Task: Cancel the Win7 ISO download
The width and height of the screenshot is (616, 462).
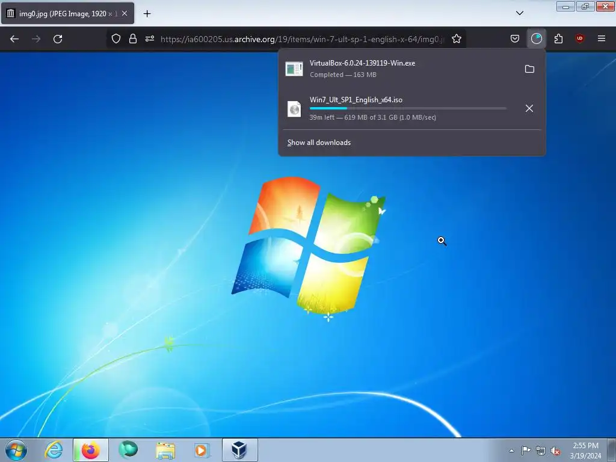Action: tap(529, 108)
